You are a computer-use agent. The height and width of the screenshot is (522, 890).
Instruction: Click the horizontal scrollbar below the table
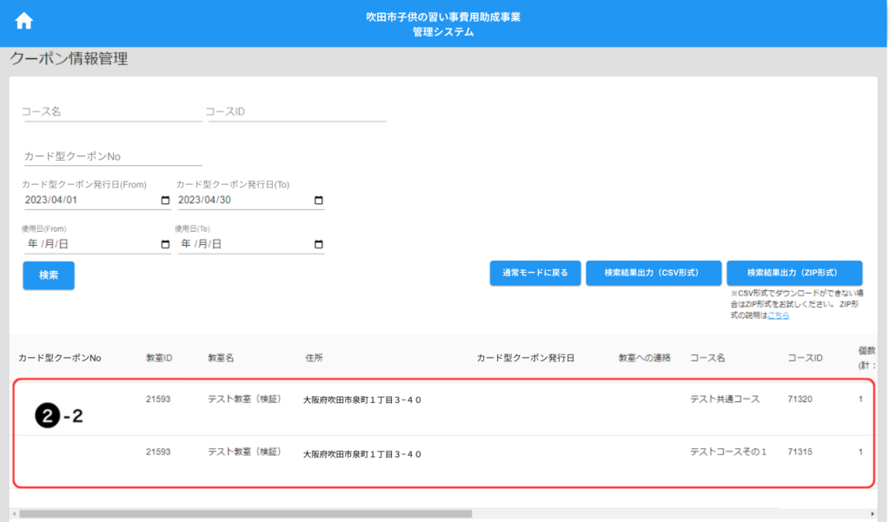tap(243, 513)
